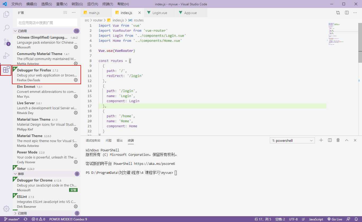Create a new terminal with plus icon
The image size is (362, 222).
pos(321,141)
